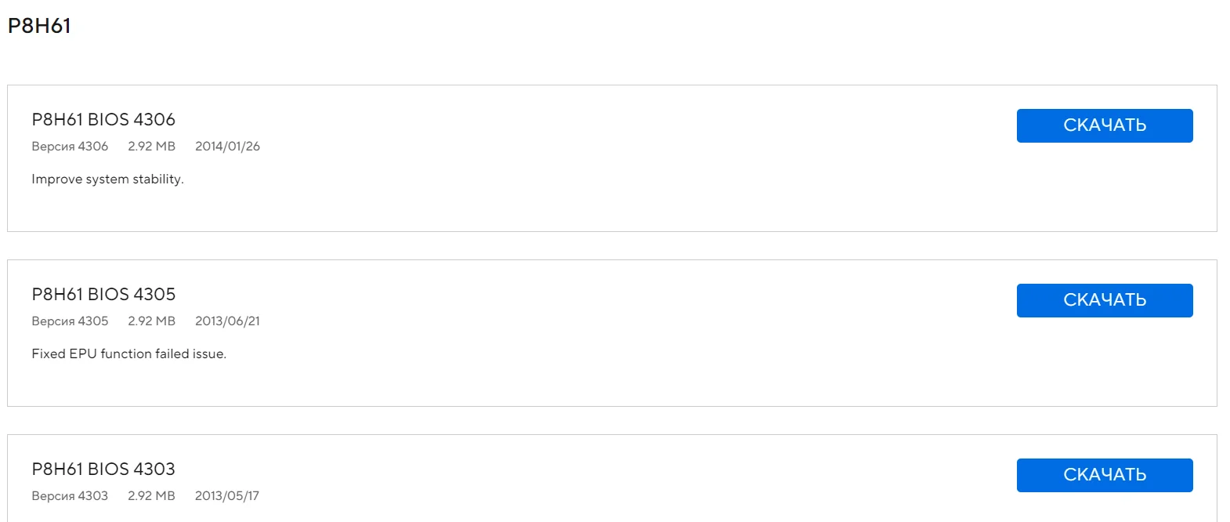Click the 2.92 MB size of BIOS 4306
This screenshot has height=522, width=1230.
click(151, 147)
